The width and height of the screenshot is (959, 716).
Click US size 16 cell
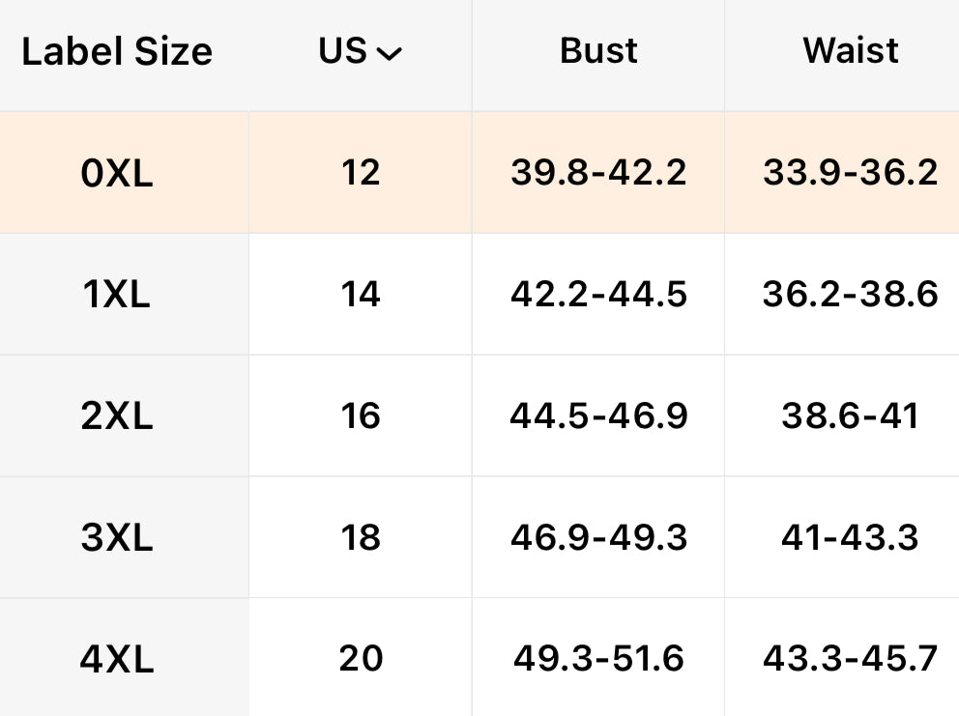(361, 416)
